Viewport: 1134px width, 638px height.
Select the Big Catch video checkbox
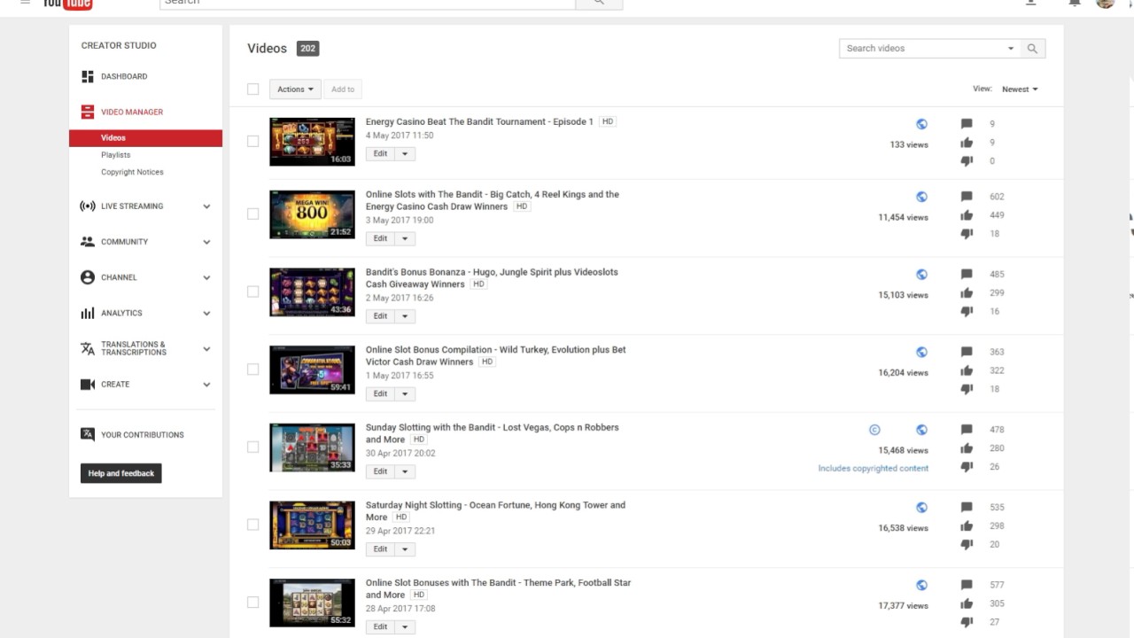[253, 214]
